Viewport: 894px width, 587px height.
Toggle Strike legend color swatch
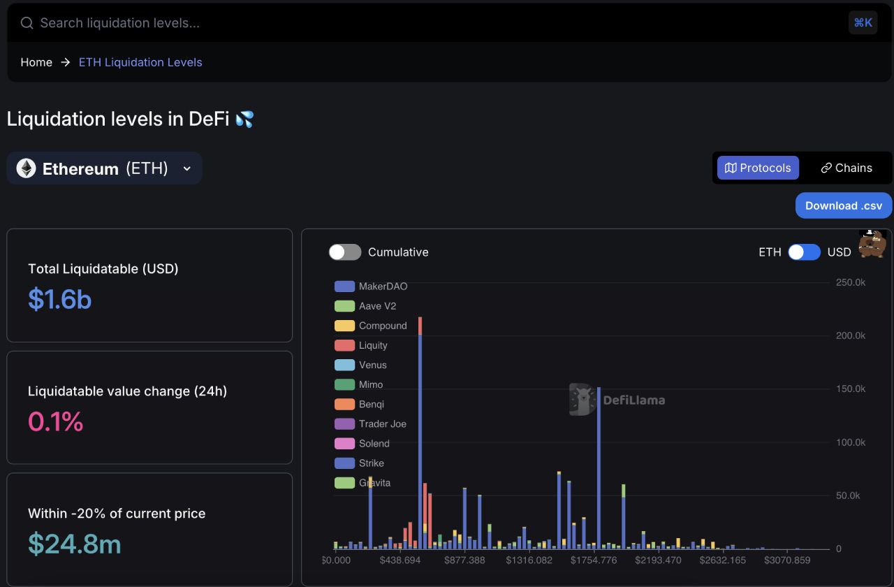pyautogui.click(x=345, y=463)
